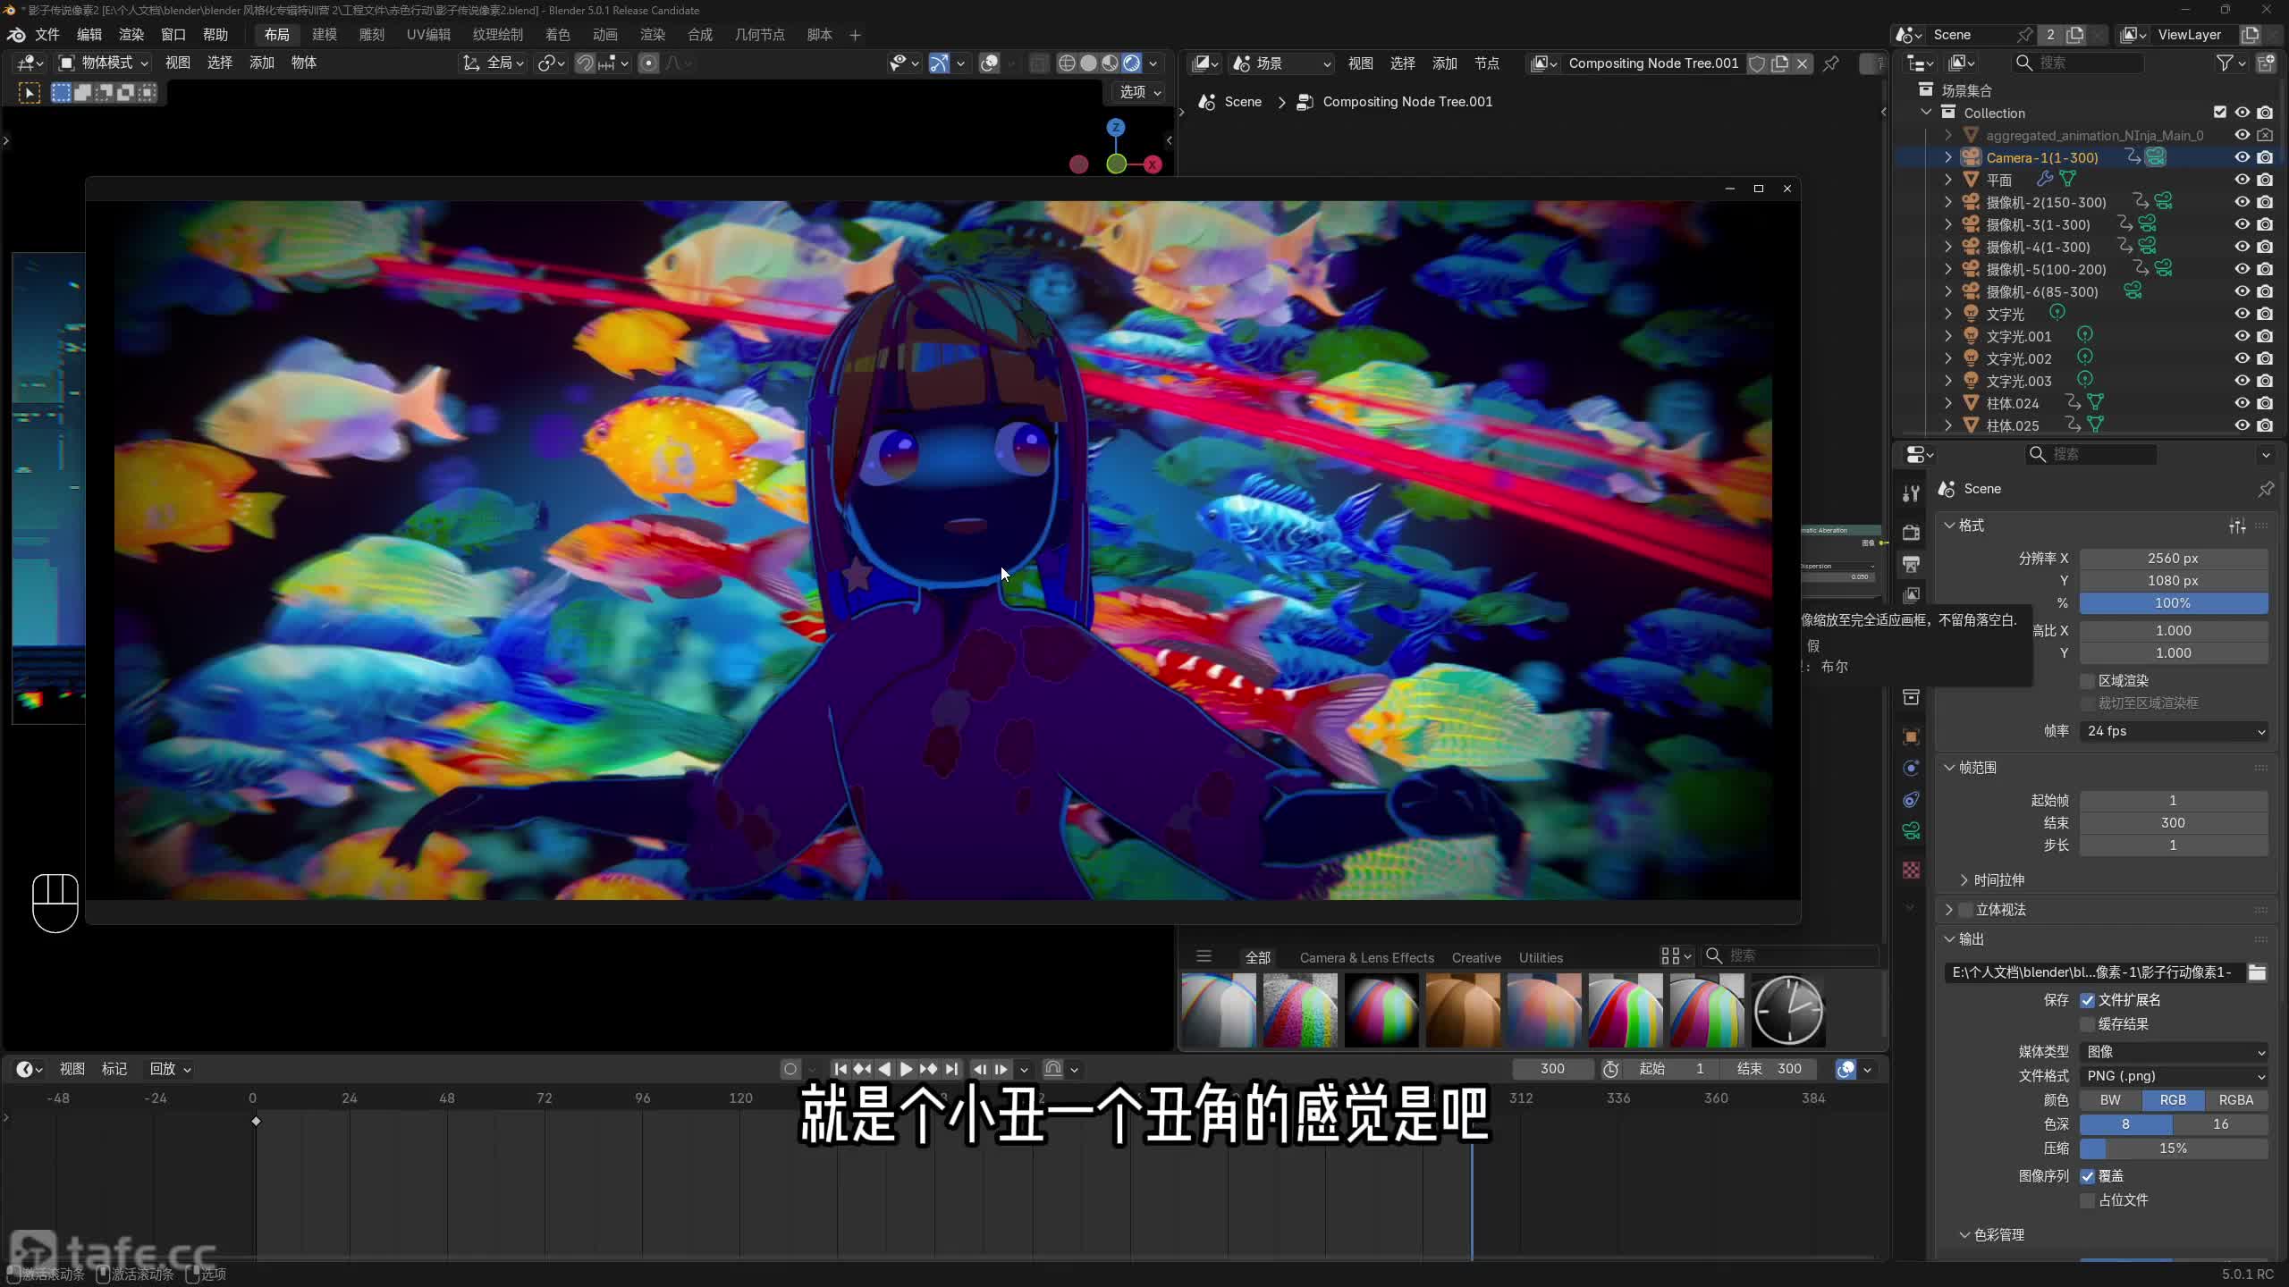Hide Camera-1(1-300) in viewport

pos(2242,157)
